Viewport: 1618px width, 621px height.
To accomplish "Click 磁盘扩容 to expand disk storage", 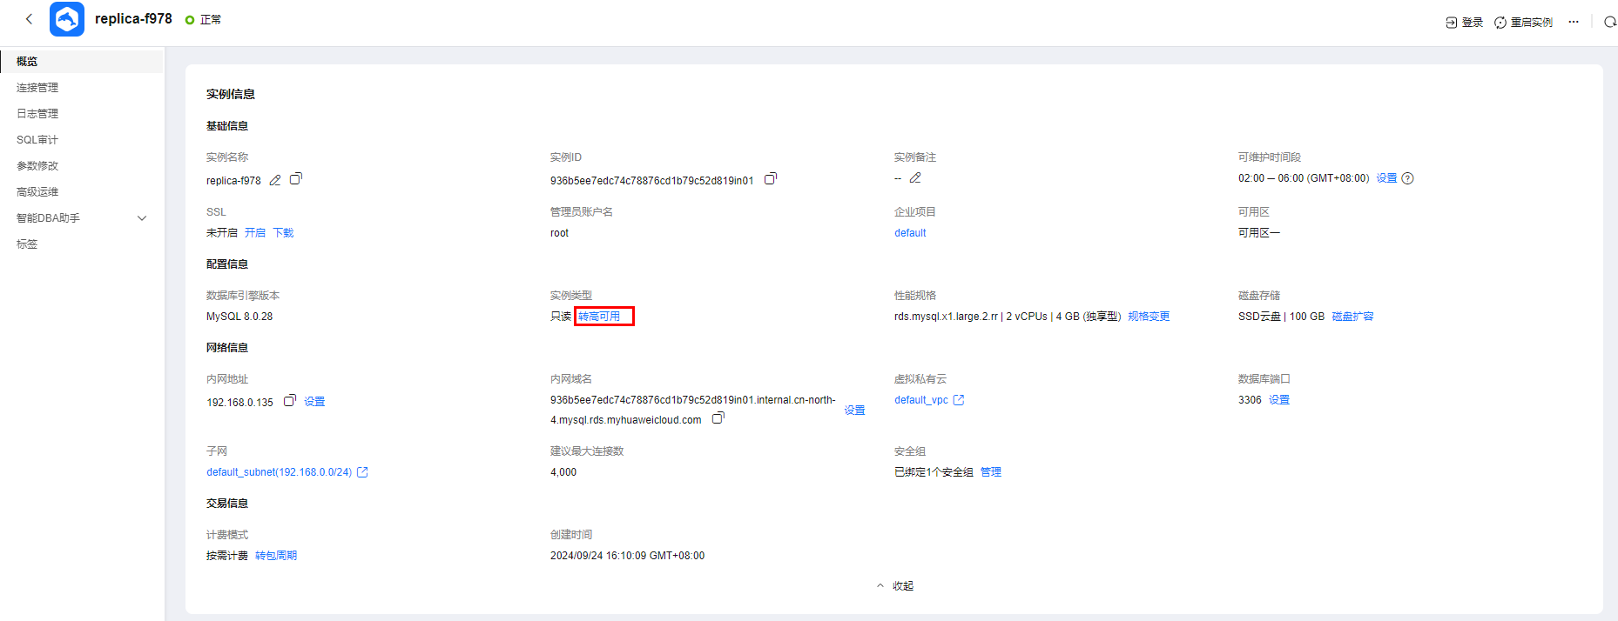I will click(1352, 317).
